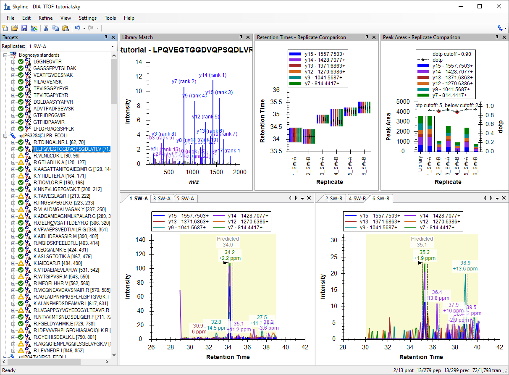Screen dimensions: 509x375
Task: Collapse the Biognosys standards node
Action: (5, 55)
